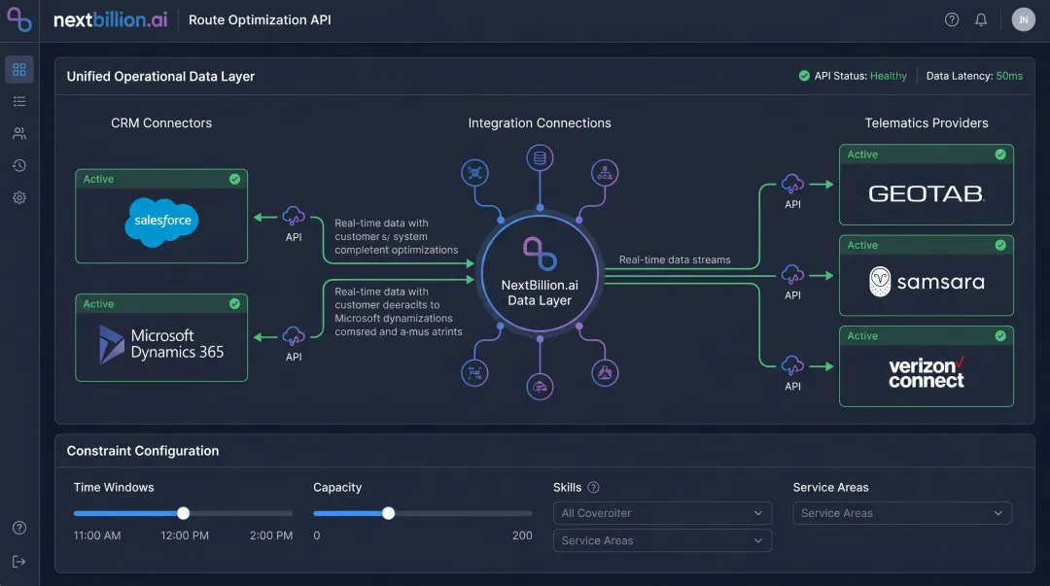Open the dashboard grid icon in sidebar
The width and height of the screenshot is (1050, 586).
point(19,70)
